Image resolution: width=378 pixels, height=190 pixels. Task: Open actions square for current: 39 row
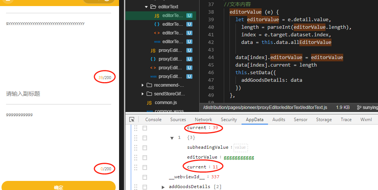145,128
